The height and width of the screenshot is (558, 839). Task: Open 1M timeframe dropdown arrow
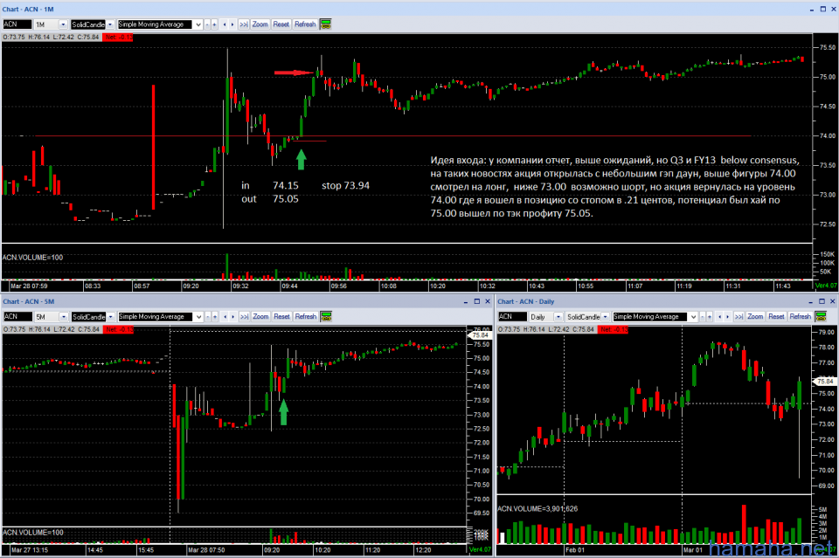[x=63, y=24]
